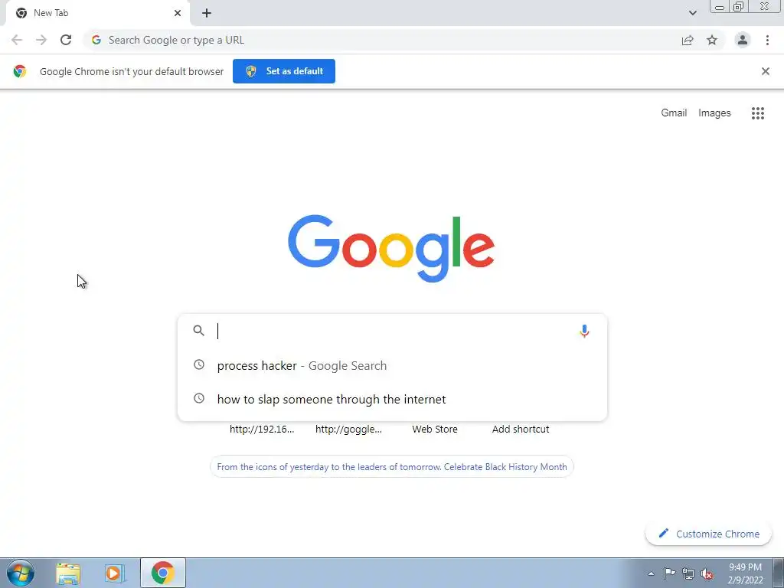Open the Black History Month promo link
Viewport: 784px width, 588px height.
[392, 466]
